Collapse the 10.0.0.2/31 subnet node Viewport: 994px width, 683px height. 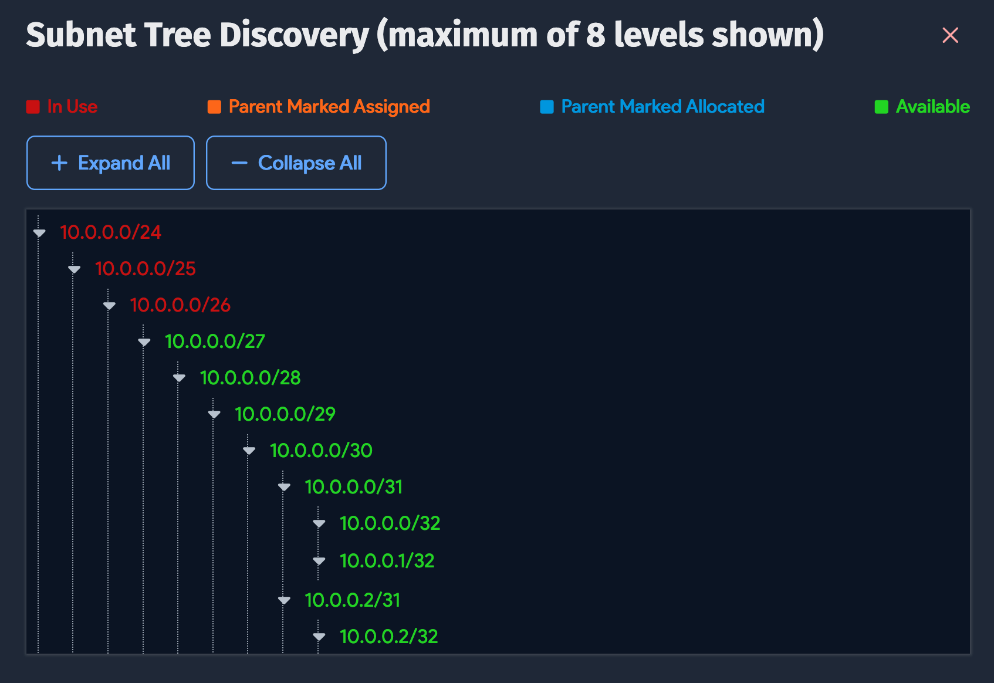[x=284, y=601]
